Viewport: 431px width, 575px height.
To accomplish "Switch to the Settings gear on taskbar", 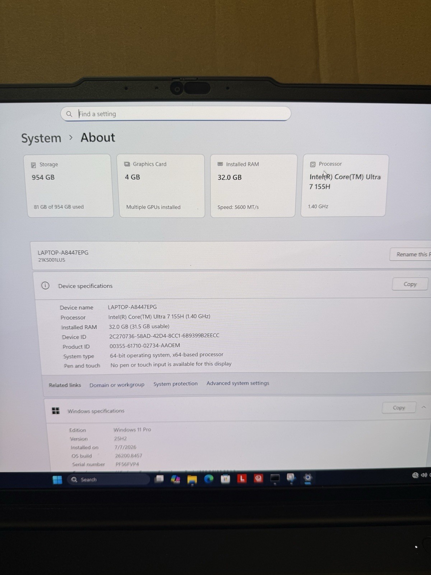I will tap(308, 478).
